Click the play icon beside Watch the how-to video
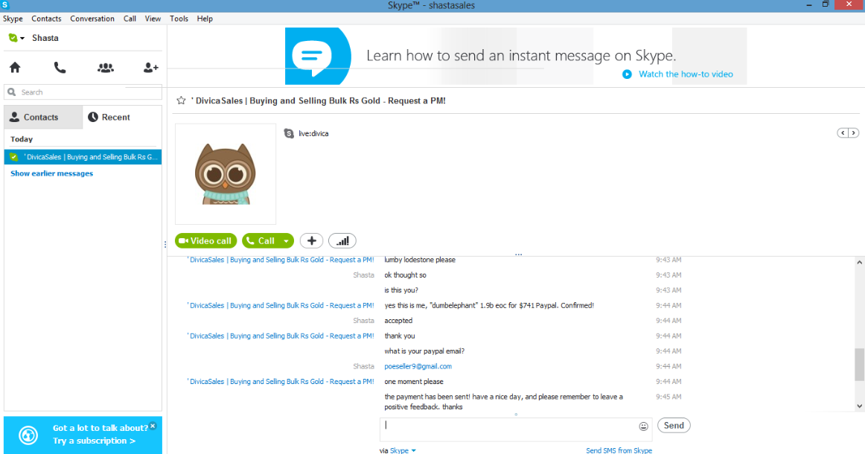The width and height of the screenshot is (865, 454). [x=627, y=74]
